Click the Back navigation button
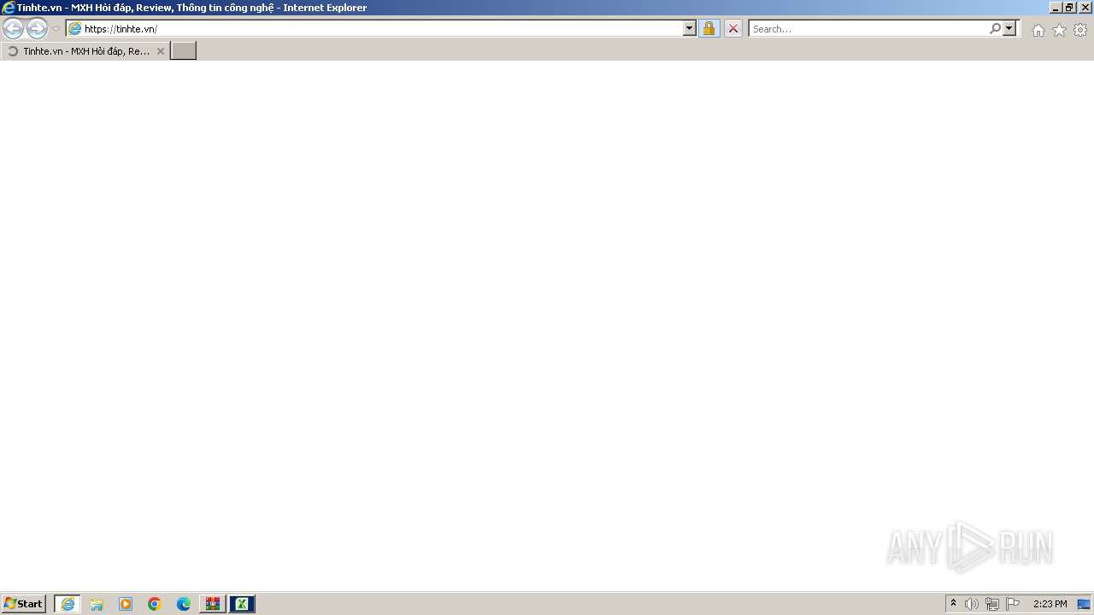Viewport: 1094px width, 615px height. coord(13,28)
